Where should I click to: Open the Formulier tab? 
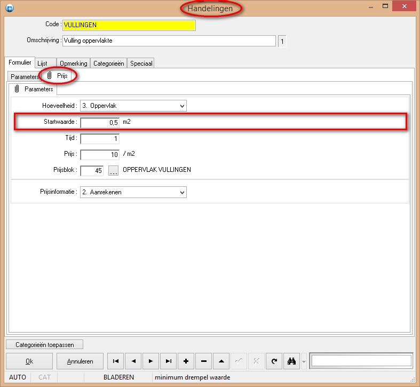pos(20,62)
